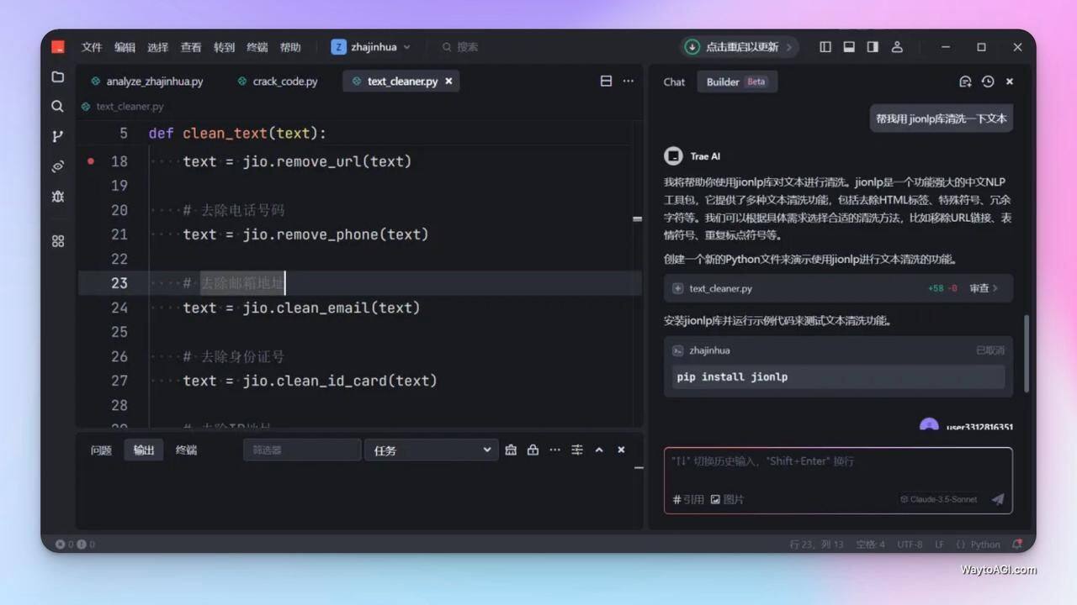The width and height of the screenshot is (1077, 605).
Task: Open the 终端 menu in menu bar
Action: point(257,47)
